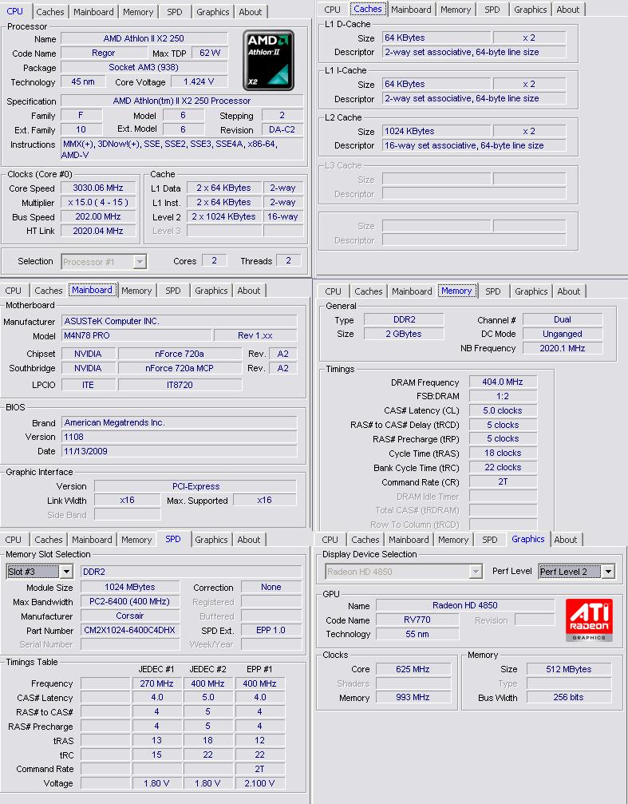
Task: In the processor info panel, open Mainboard tab
Action: click(x=93, y=12)
